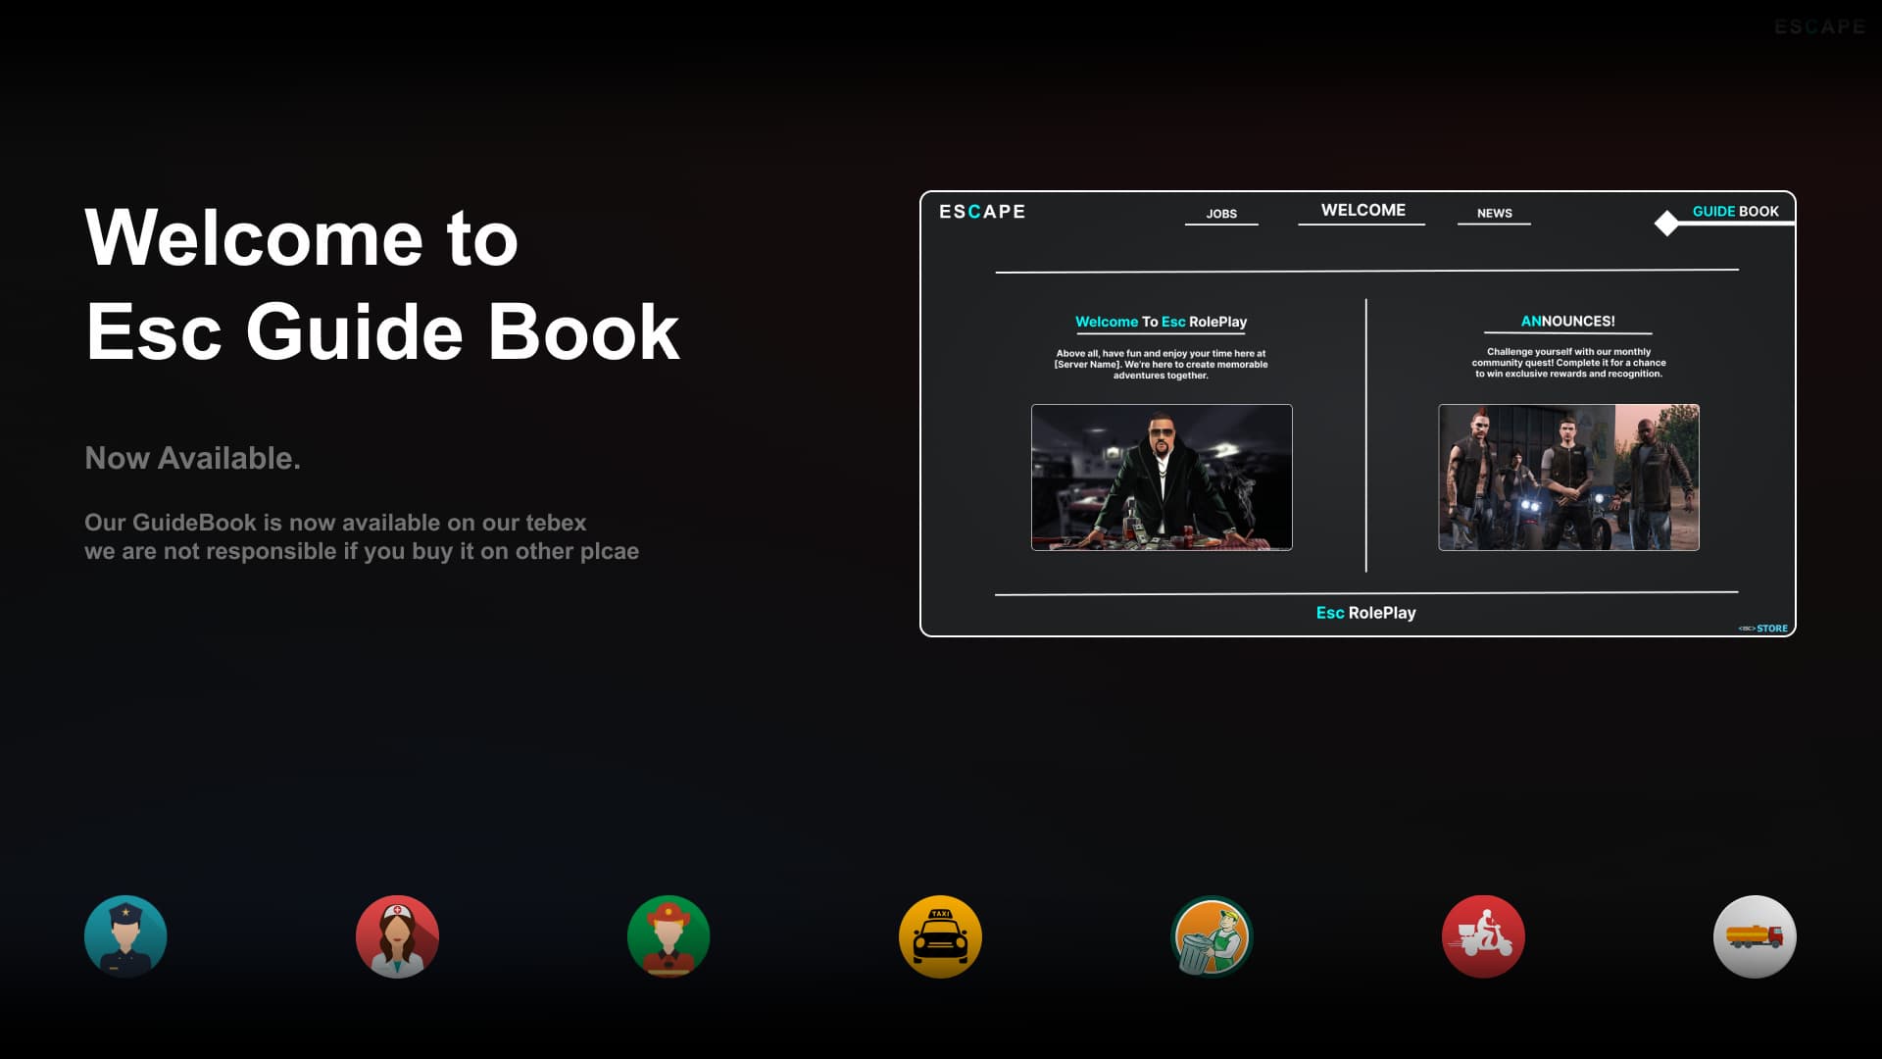
Task: Open the WELCOME tab
Action: click(1362, 210)
